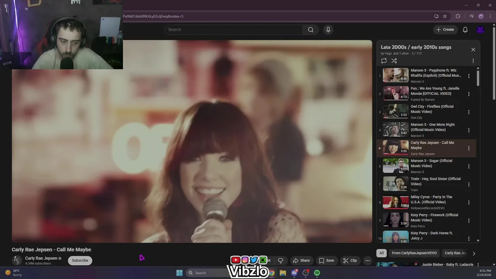This screenshot has width=496, height=279.
Task: Open Discord from the taskbar
Action: 294,273
